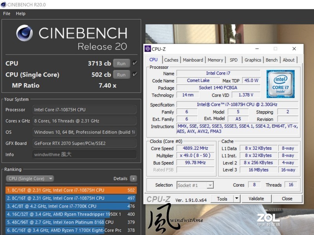Switch to the Mainboard tab

point(193,60)
